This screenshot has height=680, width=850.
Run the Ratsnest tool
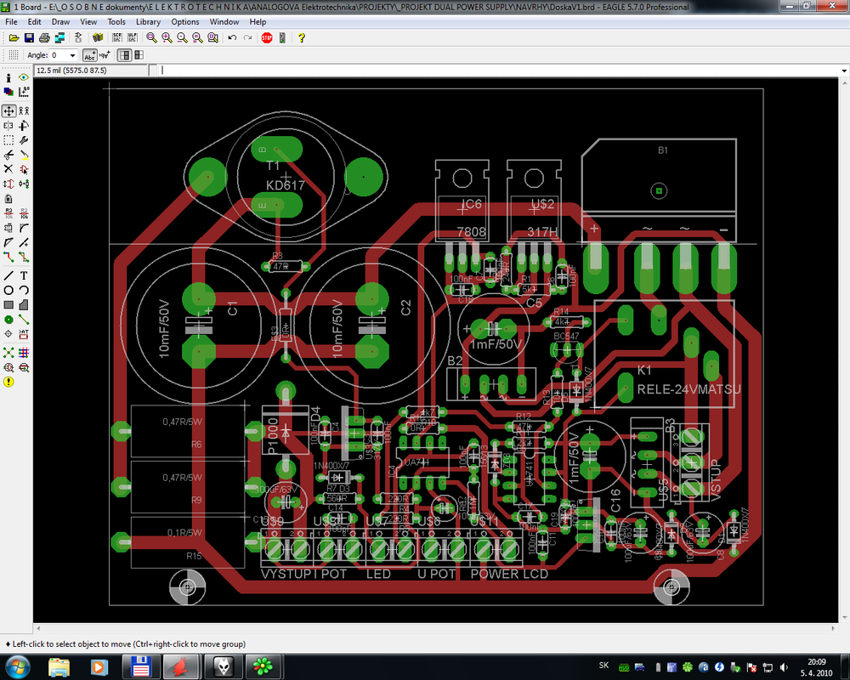8,353
